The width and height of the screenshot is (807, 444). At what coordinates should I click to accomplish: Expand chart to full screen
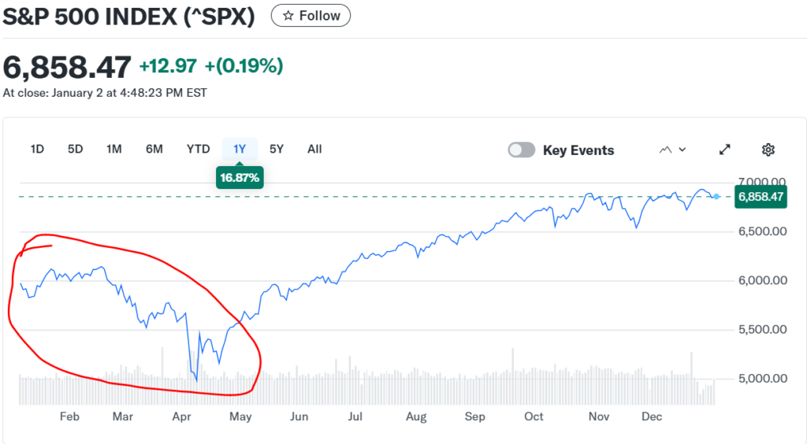(x=725, y=150)
